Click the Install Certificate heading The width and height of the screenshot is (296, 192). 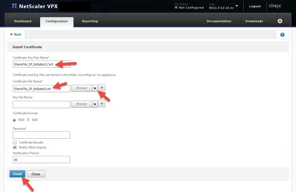pyautogui.click(x=27, y=47)
